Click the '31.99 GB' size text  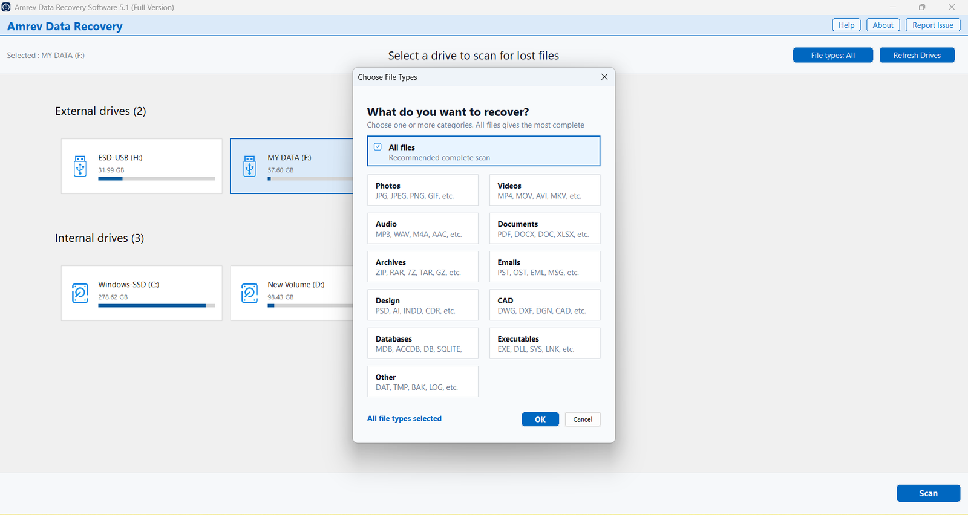coord(111,170)
